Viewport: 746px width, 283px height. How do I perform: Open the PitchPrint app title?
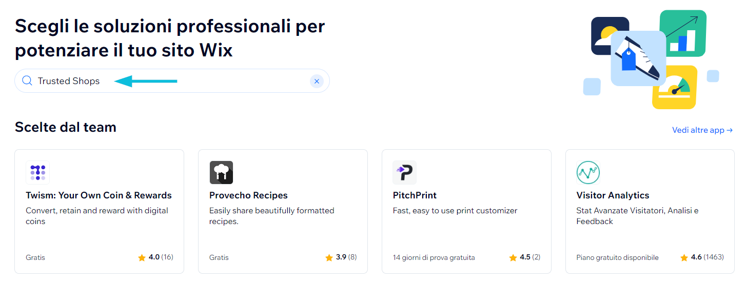pos(415,195)
